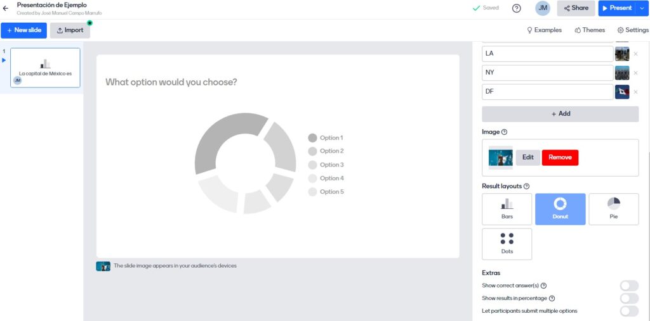This screenshot has height=321, width=650.
Task: Open the Themes tab
Action: tap(589, 30)
